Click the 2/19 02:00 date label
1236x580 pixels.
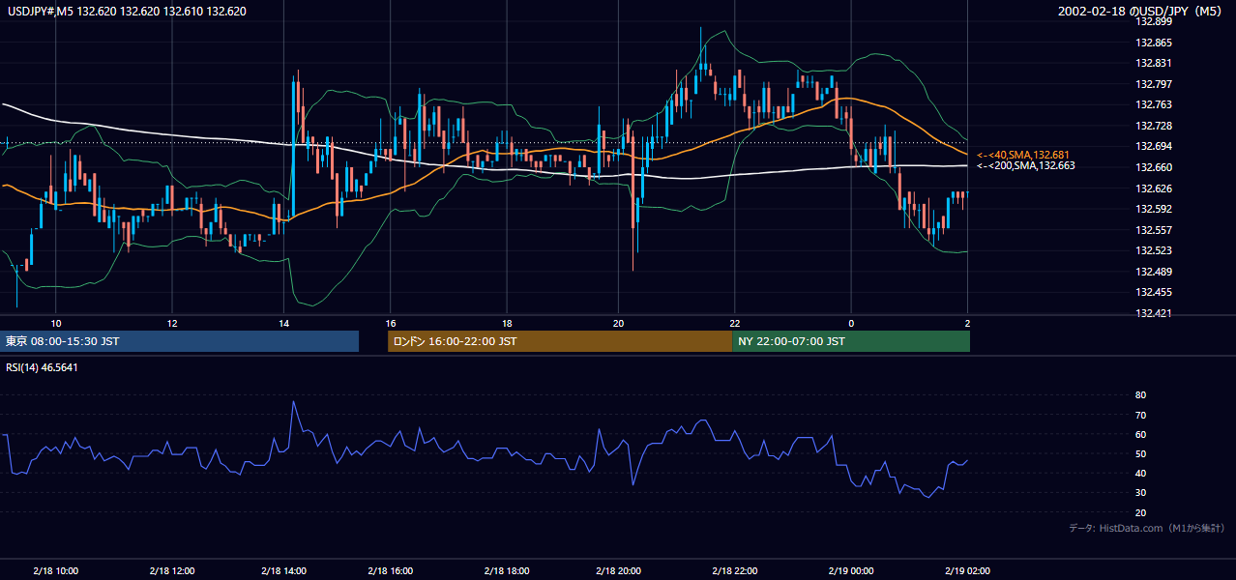click(967, 570)
